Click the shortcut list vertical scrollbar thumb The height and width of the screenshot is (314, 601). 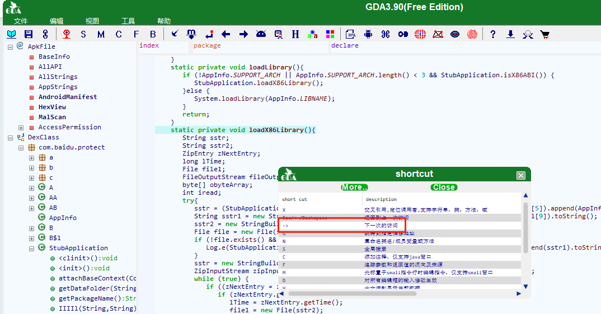[526, 228]
